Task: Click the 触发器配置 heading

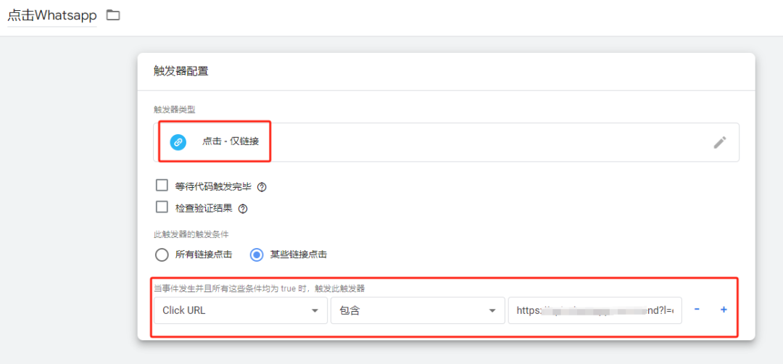Action: [181, 71]
